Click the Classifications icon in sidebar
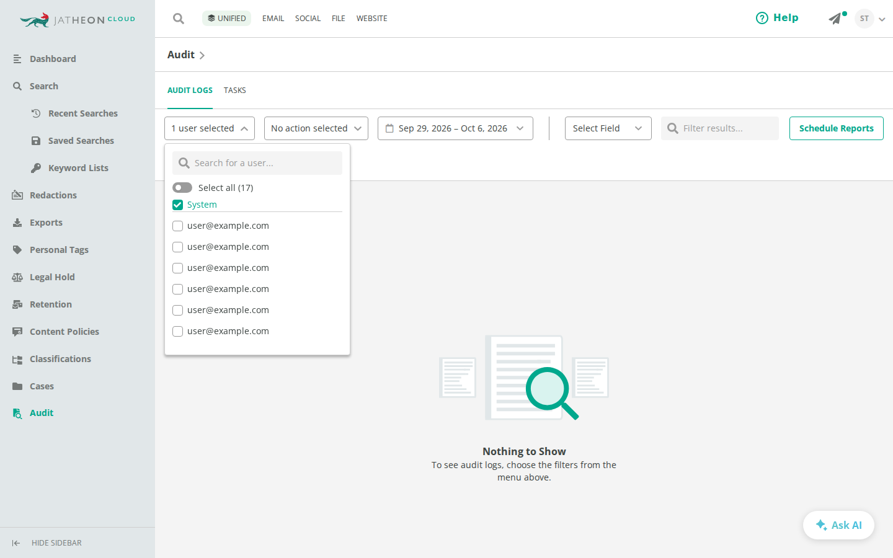This screenshot has width=893, height=558. coord(17,359)
